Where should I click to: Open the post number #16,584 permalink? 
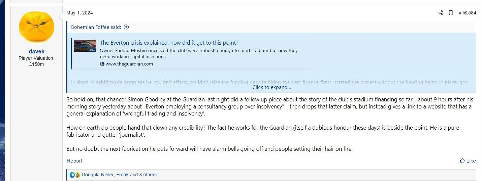(467, 13)
